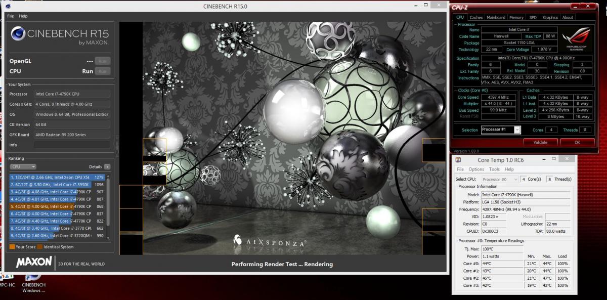Open the Processor #1 selection dropdown
Viewport: 607px width, 300px height.
tap(501, 130)
